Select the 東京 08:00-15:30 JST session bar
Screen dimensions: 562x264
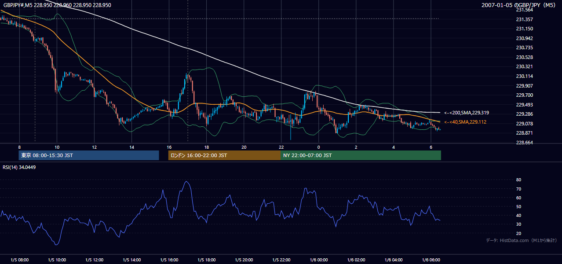tap(89, 155)
